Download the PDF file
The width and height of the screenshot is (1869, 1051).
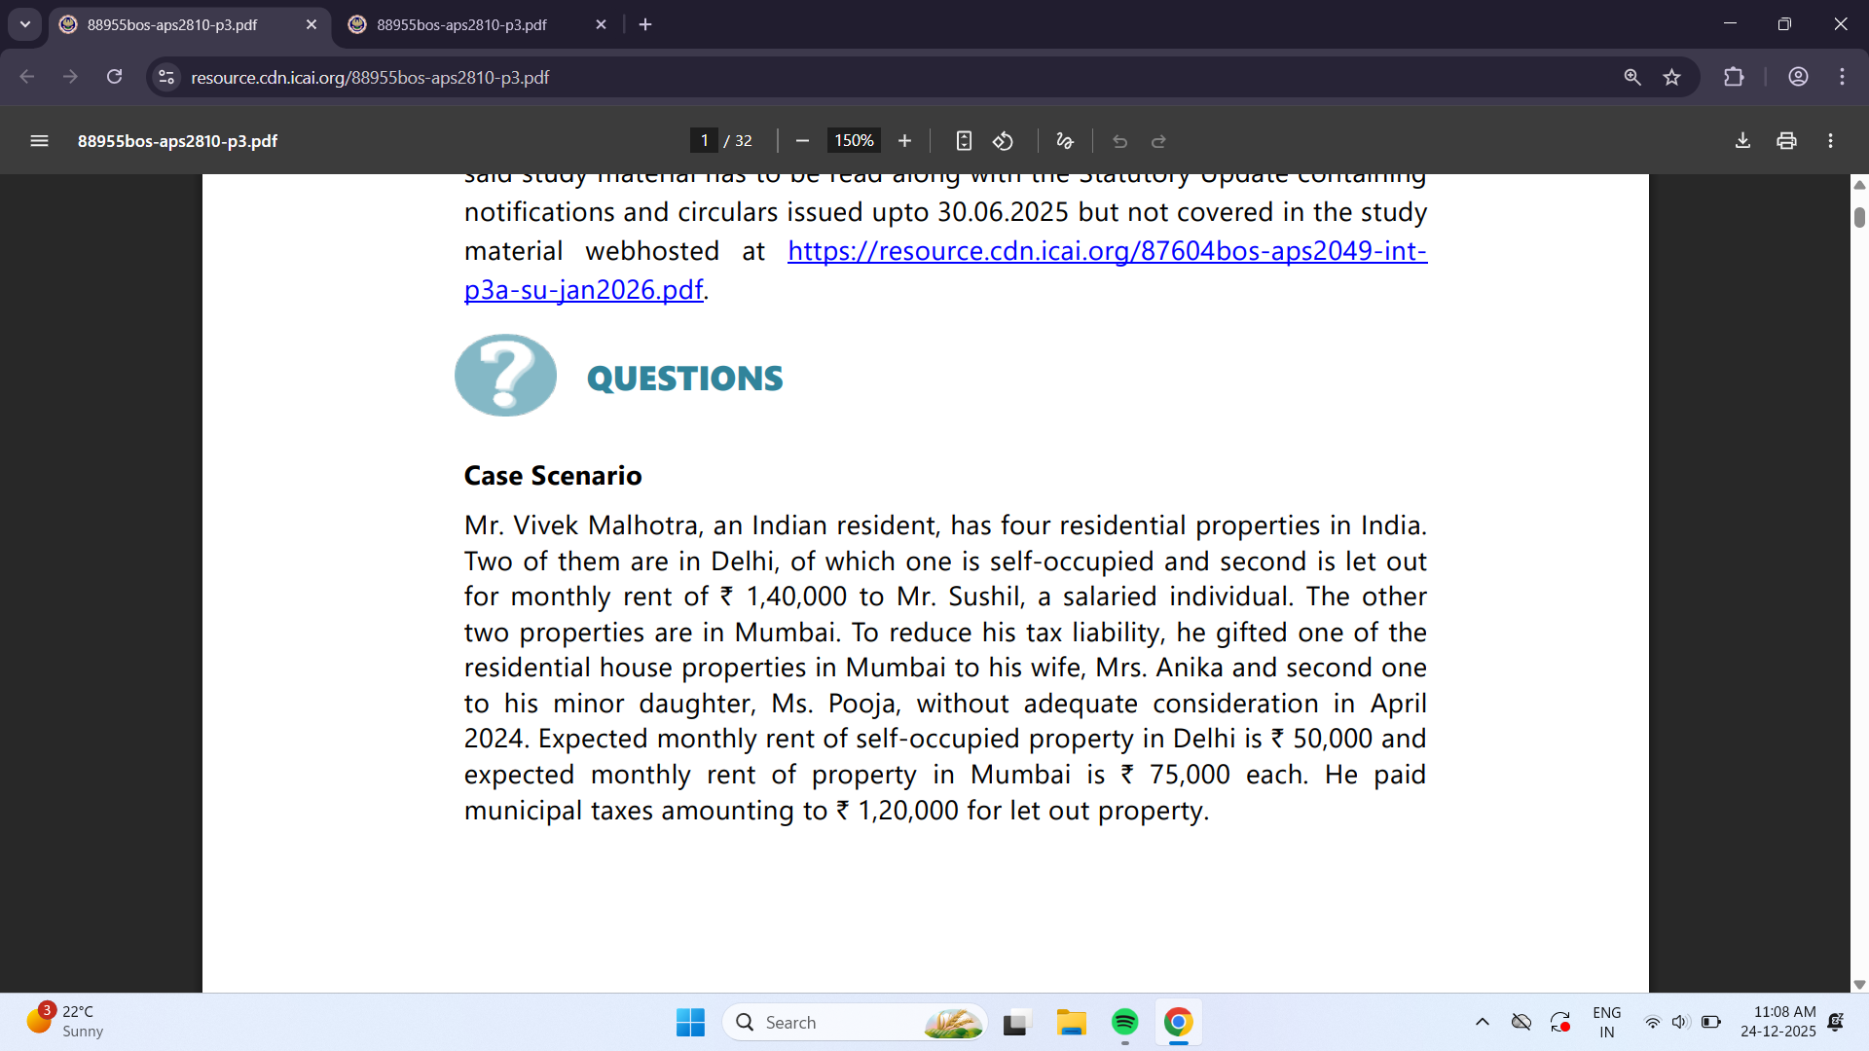click(1742, 141)
